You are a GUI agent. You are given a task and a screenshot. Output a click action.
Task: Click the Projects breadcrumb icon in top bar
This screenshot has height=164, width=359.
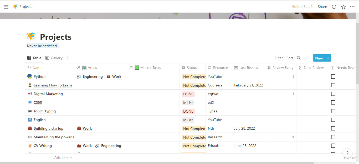coord(15,7)
